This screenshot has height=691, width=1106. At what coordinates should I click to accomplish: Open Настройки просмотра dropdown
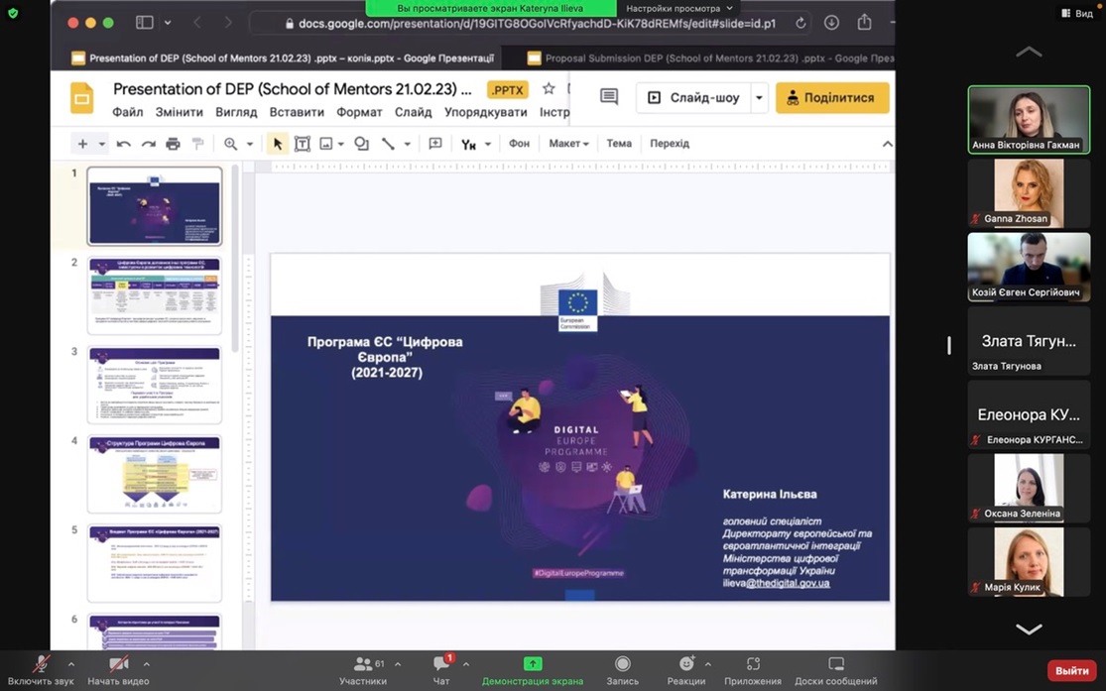click(x=679, y=9)
